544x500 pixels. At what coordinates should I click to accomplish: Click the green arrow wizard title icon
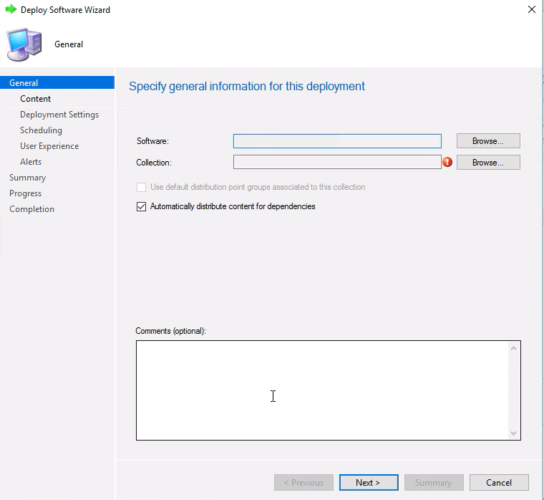click(x=11, y=9)
